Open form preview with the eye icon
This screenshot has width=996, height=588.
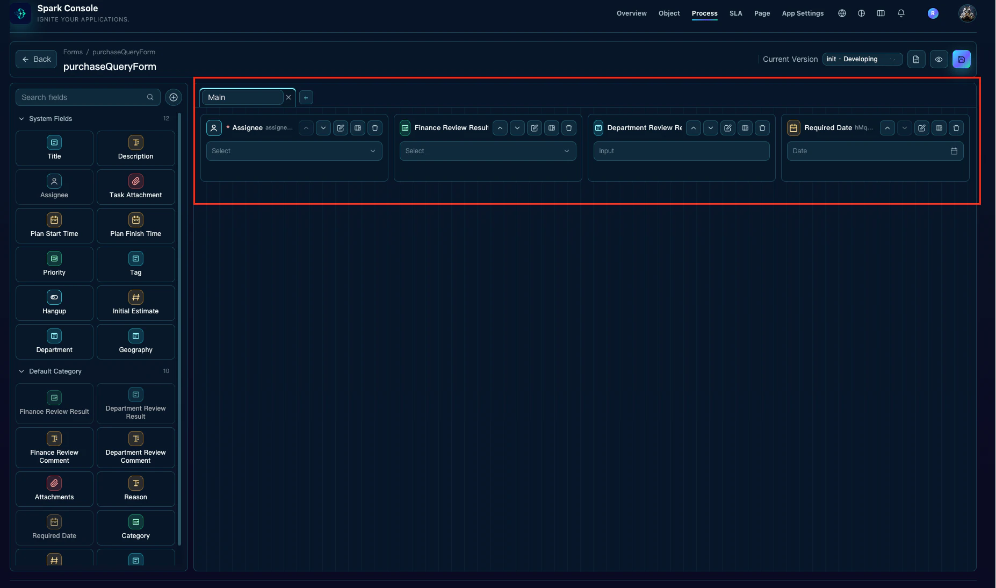tap(939, 59)
